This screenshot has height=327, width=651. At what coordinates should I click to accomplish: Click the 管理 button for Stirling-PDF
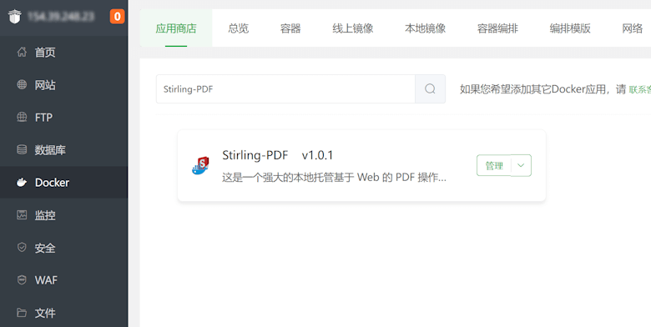494,165
